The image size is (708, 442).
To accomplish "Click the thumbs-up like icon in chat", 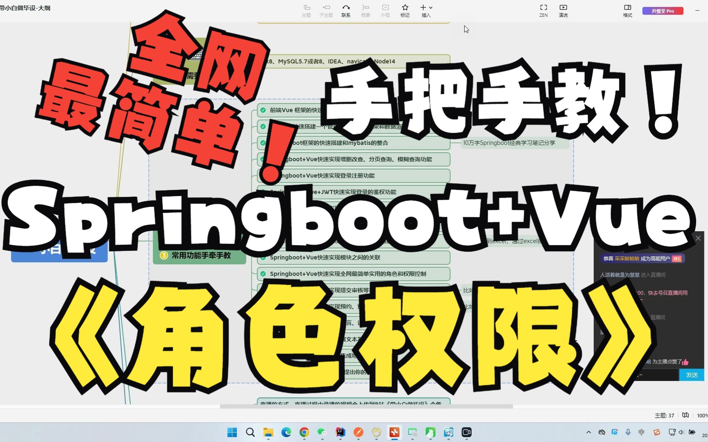I will pyautogui.click(x=685, y=362).
